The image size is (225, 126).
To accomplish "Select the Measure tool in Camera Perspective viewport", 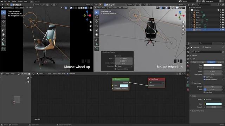I will [x=3, y=44].
